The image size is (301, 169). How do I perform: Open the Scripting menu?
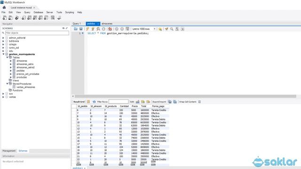pos(70,12)
